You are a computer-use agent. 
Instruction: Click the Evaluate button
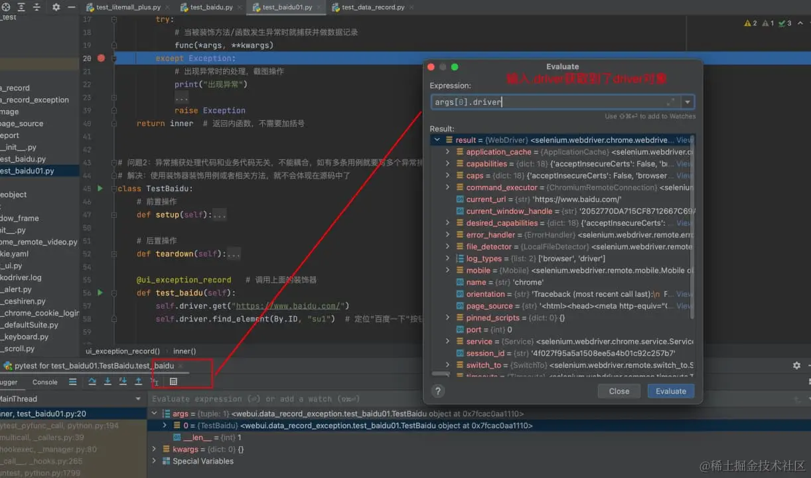click(x=671, y=391)
